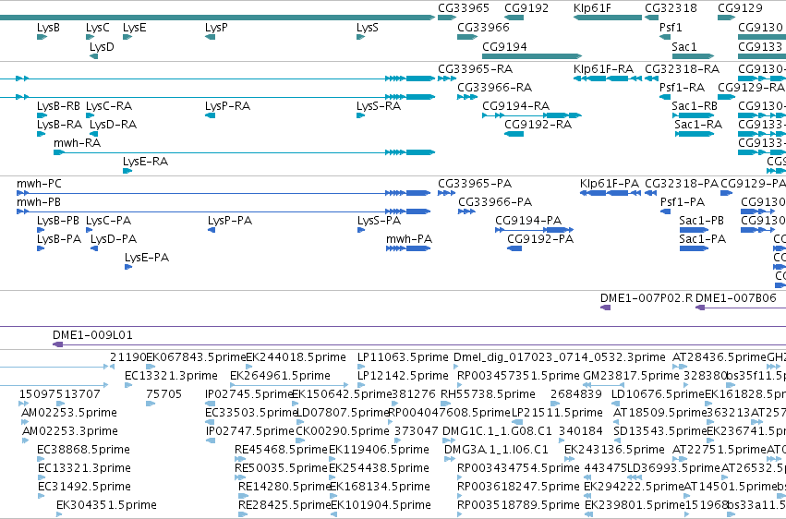Click the LP11063.5prime EST label
This screenshot has height=519, width=786.
click(x=403, y=357)
